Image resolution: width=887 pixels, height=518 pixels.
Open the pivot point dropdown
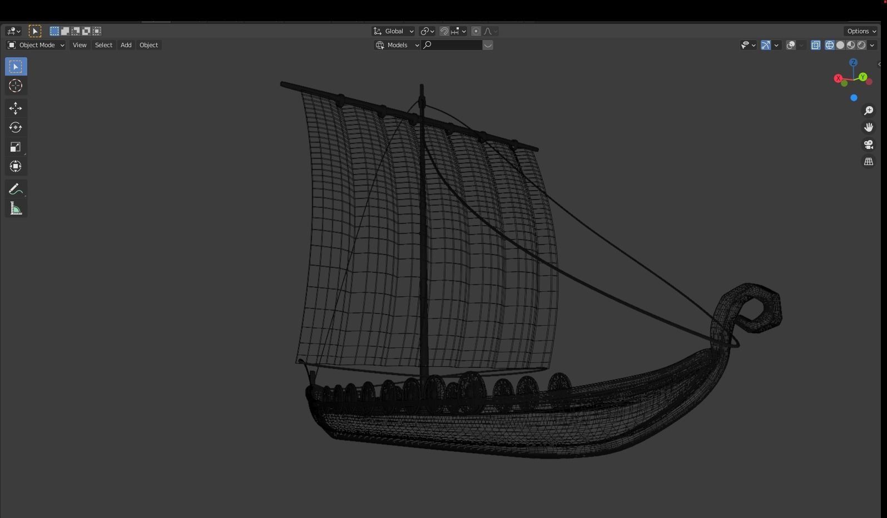(427, 31)
